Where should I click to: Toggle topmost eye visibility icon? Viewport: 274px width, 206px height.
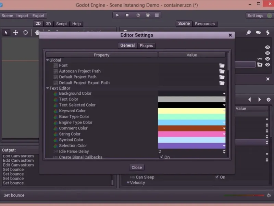click(x=267, y=47)
